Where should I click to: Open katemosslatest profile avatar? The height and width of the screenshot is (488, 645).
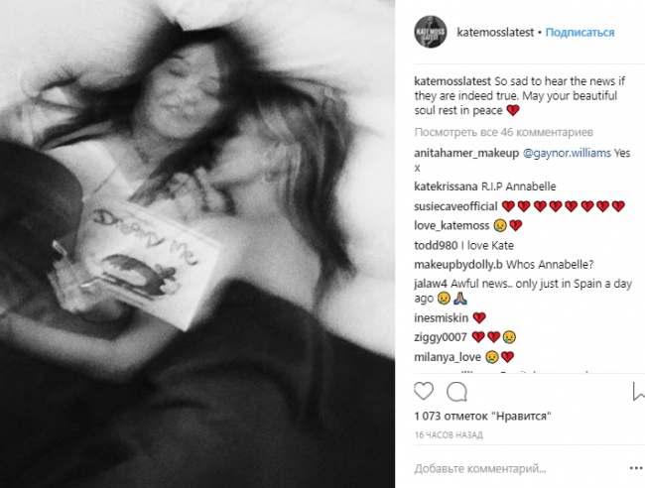(431, 32)
